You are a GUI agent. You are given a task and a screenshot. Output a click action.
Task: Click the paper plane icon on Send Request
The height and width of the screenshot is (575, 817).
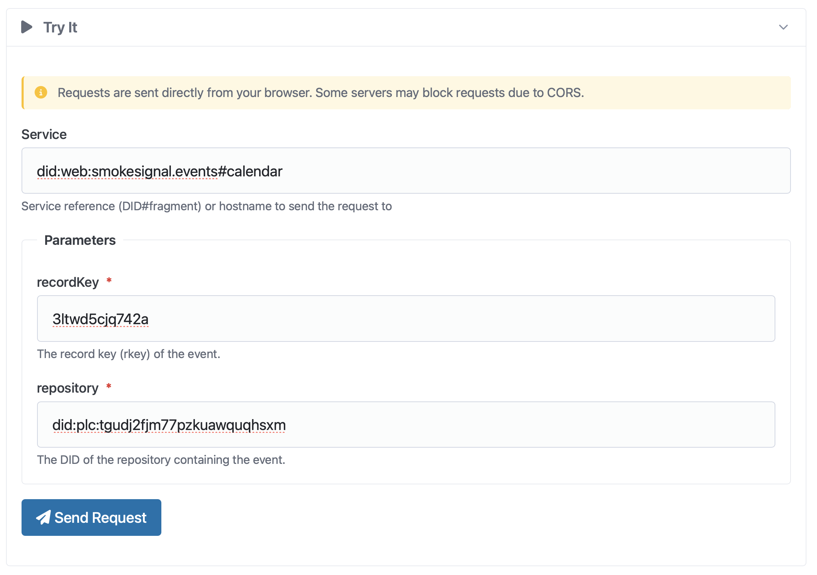coord(43,517)
